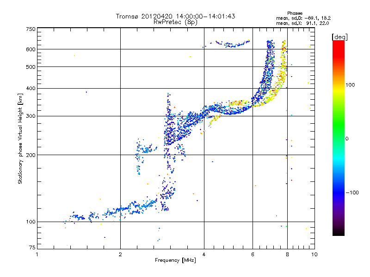Click the 'Frequency [MHz]' axis label
370x277 pixels.
pyautogui.click(x=175, y=260)
